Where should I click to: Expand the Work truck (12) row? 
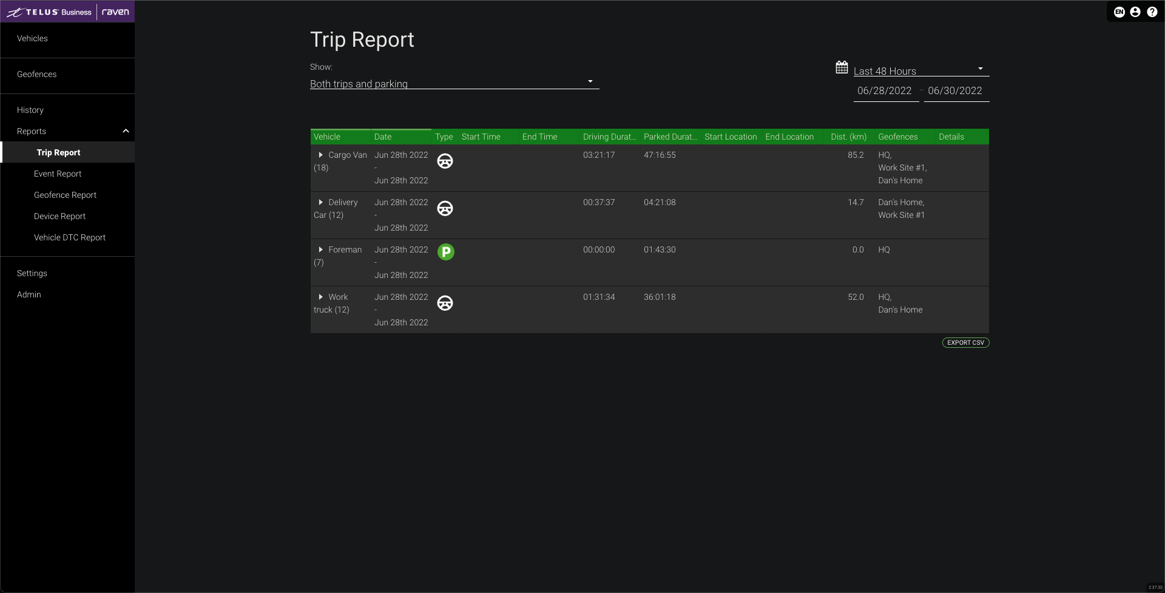(x=320, y=297)
